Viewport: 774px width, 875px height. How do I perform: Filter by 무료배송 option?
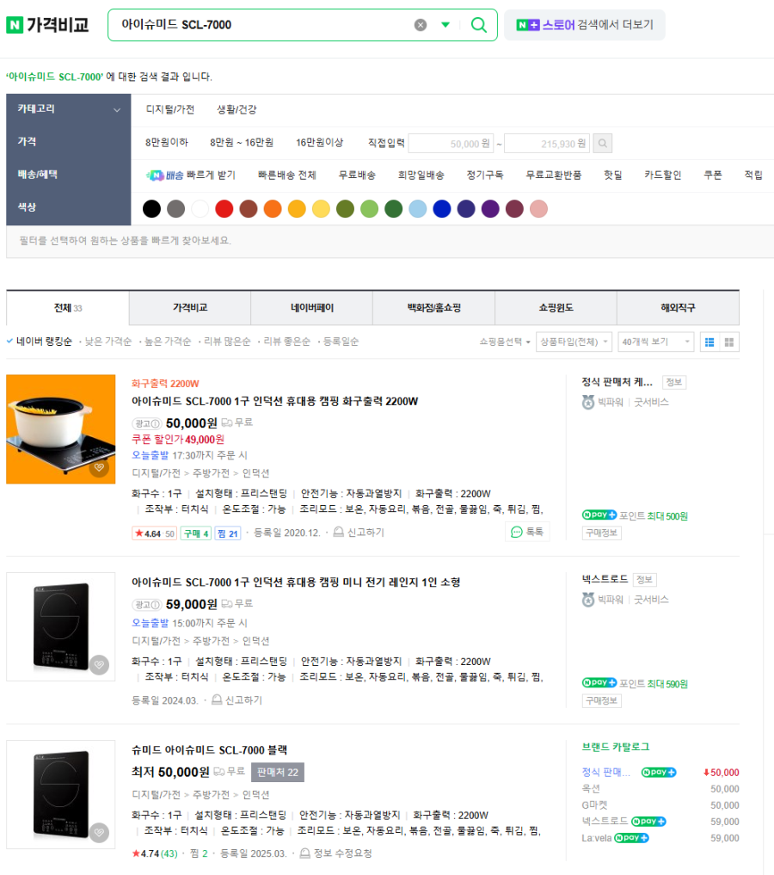[357, 176]
